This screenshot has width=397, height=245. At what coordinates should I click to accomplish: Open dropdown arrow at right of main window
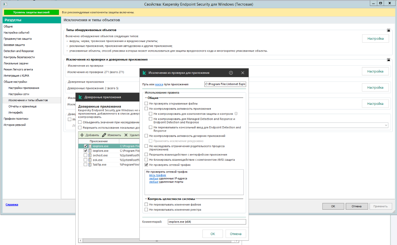[386, 125]
